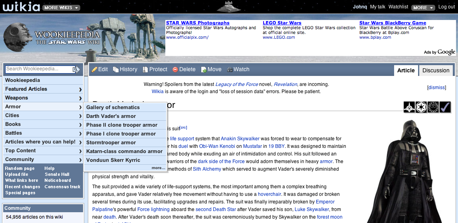Select Stormtrooper armor menu entry
Screen dimensions: 458x223
click(125, 142)
